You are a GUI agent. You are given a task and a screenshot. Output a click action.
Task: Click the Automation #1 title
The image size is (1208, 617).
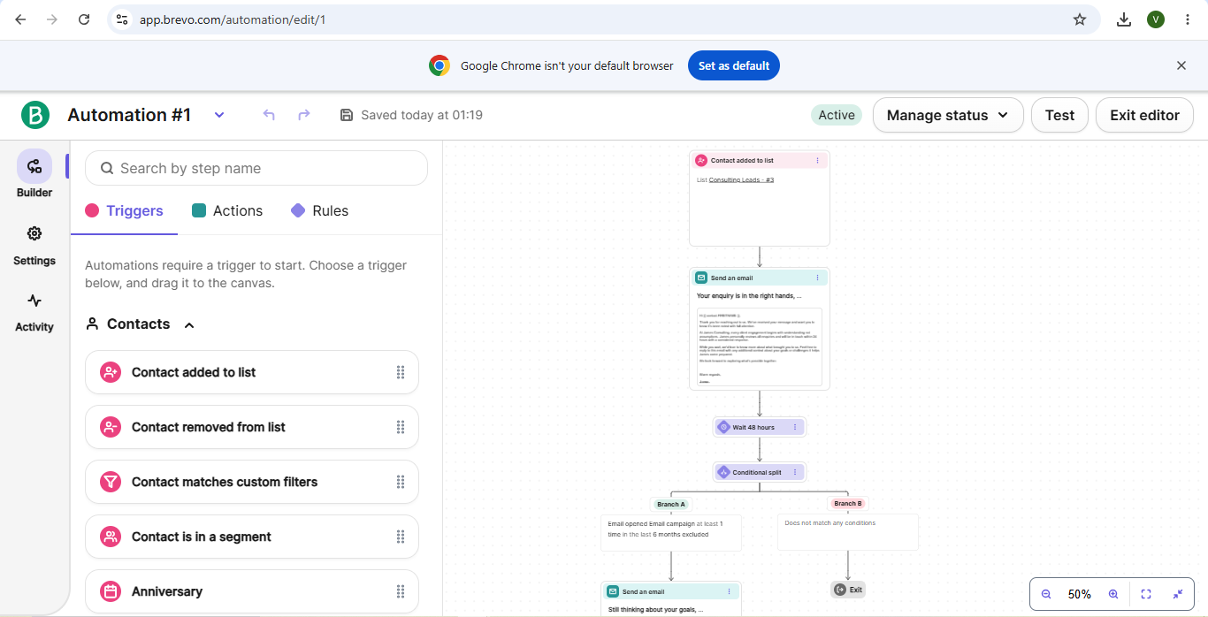pos(129,115)
